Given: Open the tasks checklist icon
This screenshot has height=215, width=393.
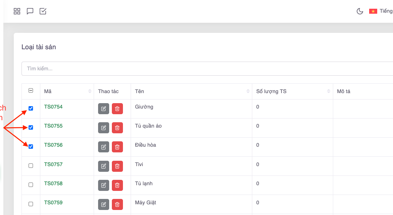Looking at the screenshot, I should 43,11.
